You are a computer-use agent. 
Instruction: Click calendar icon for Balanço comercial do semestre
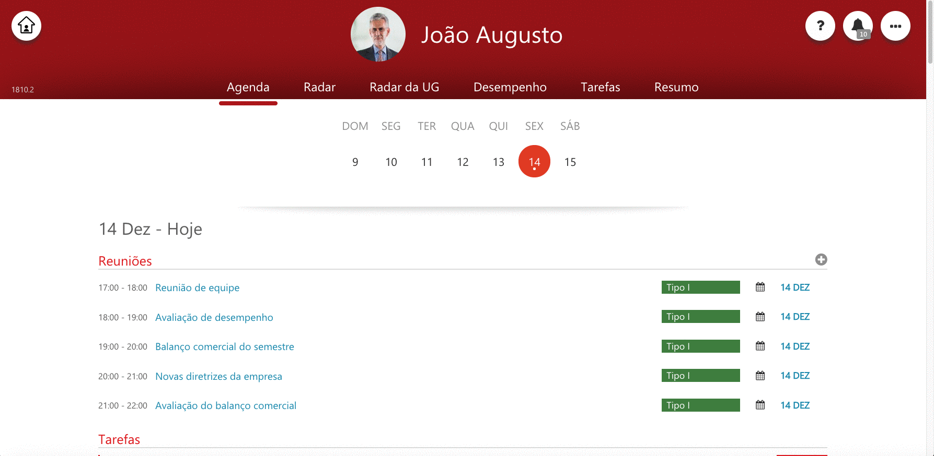760,346
